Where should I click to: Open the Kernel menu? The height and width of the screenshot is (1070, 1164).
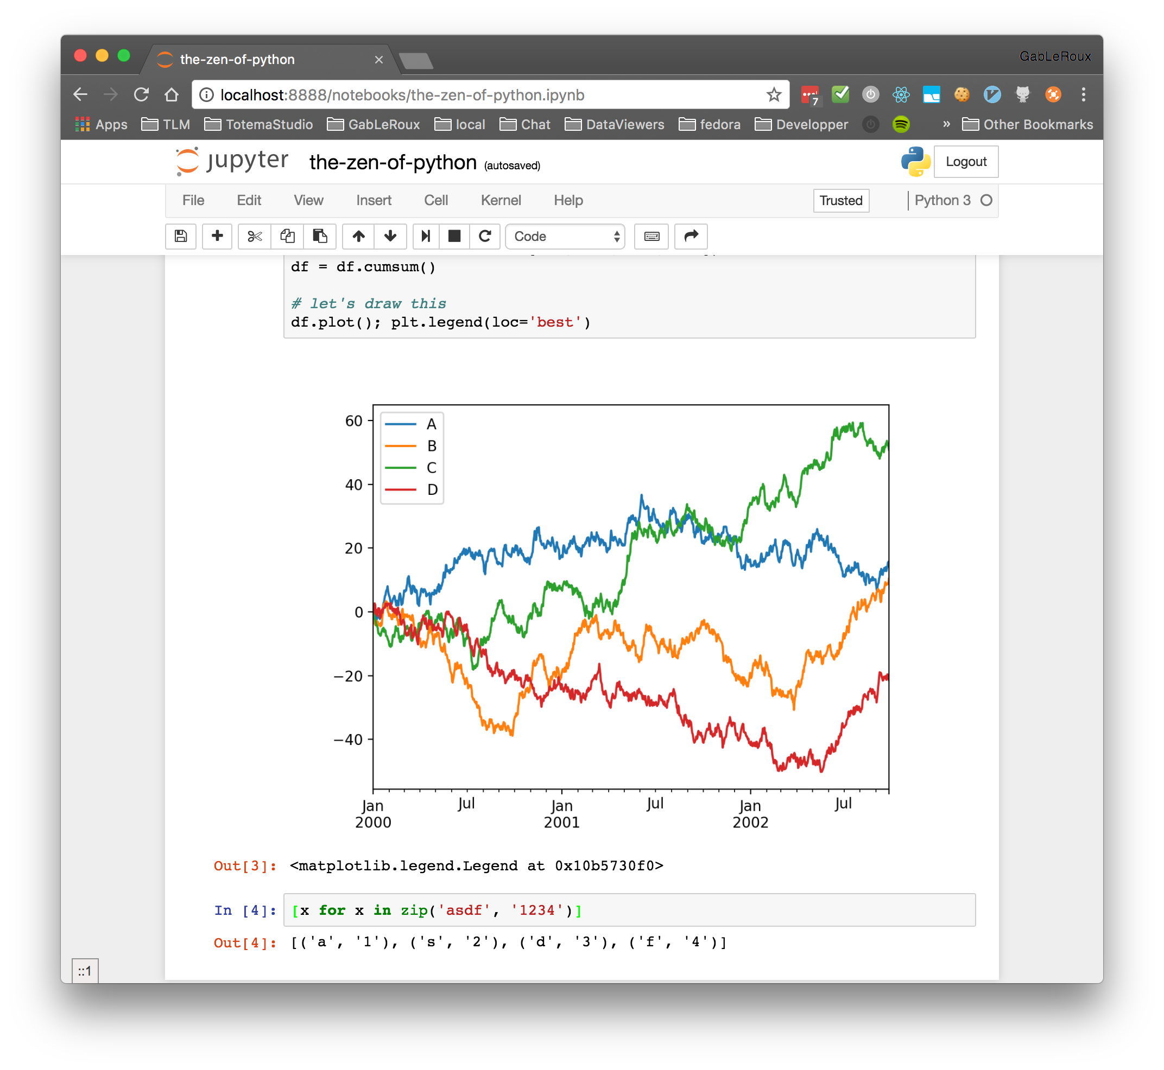(x=501, y=200)
